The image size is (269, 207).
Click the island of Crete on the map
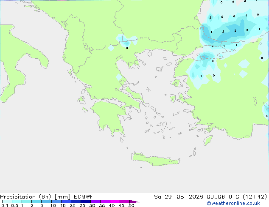[155, 160]
